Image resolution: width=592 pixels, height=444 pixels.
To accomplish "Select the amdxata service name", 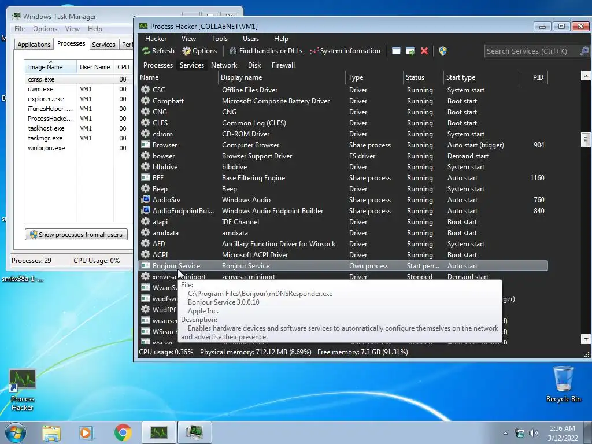I will pyautogui.click(x=165, y=233).
